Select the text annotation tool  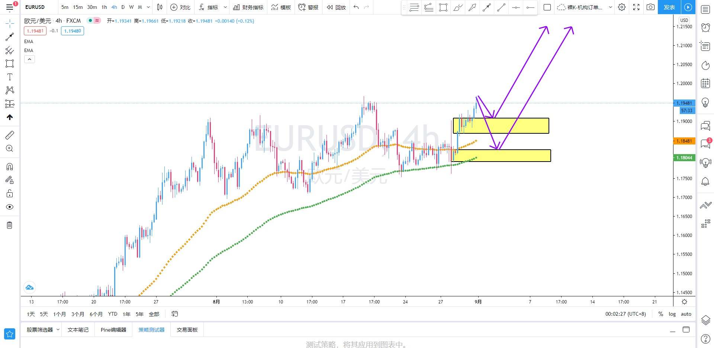[x=10, y=77]
